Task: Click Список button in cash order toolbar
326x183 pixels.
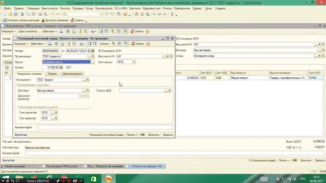Action: 104,44
